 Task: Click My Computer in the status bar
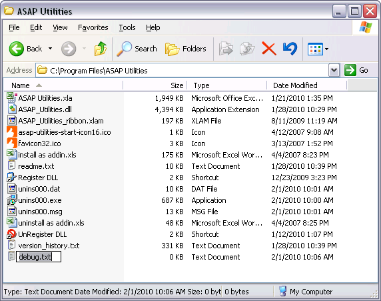point(306,292)
